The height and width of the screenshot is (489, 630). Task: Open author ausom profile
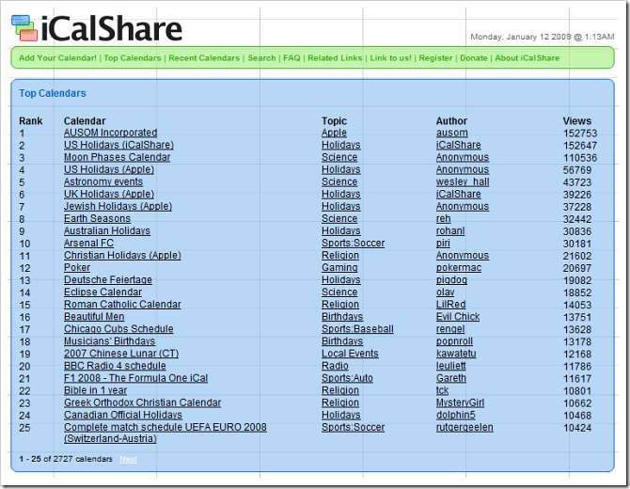tap(452, 133)
